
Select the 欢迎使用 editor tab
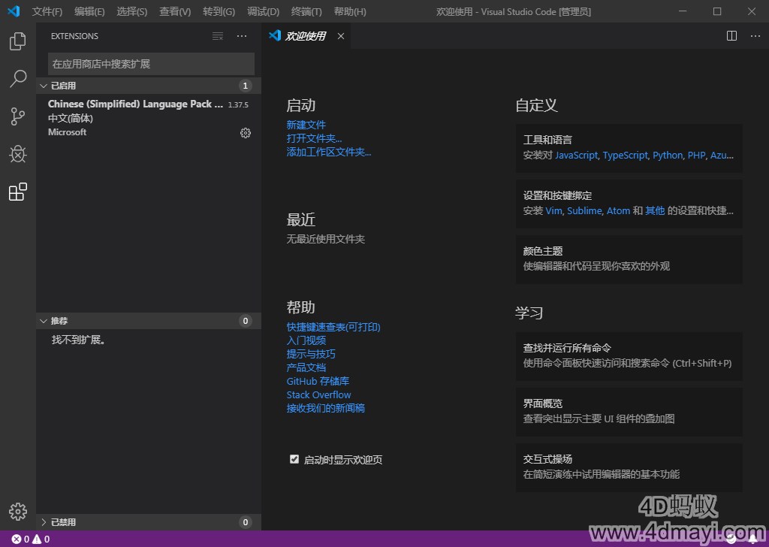pos(306,36)
